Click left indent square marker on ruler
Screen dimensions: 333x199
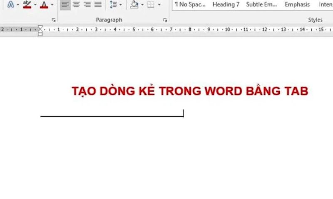(40, 34)
